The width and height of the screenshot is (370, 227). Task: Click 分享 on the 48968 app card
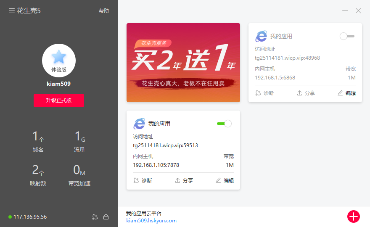306,93
